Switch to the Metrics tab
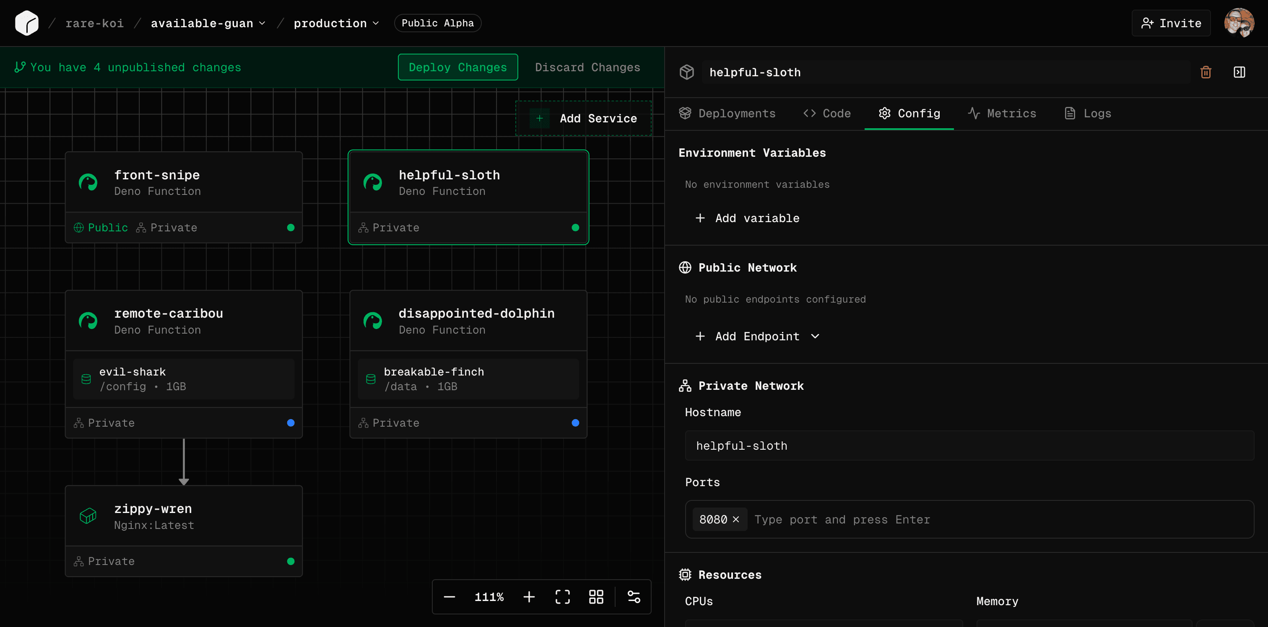Viewport: 1268px width, 627px height. (x=1002, y=113)
